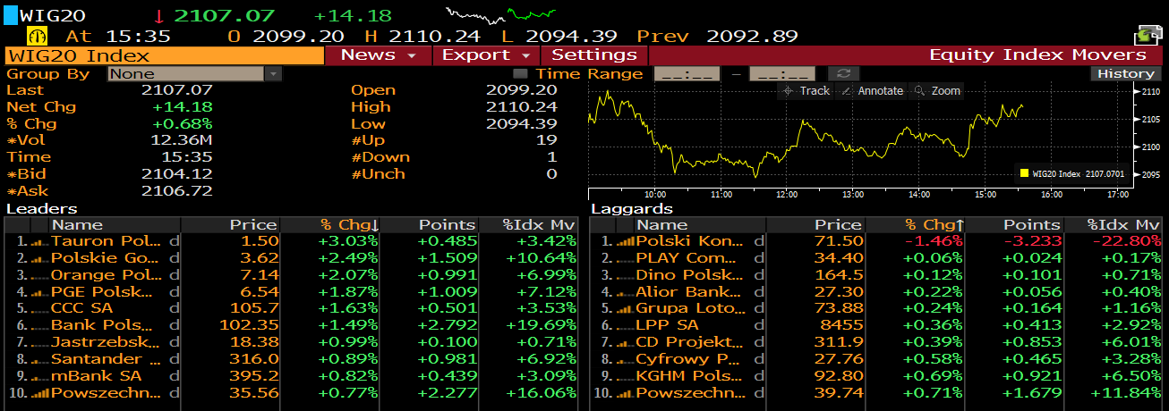The width and height of the screenshot is (1169, 411).
Task: Select mBank SA row in Leaders
Action: 291,376
